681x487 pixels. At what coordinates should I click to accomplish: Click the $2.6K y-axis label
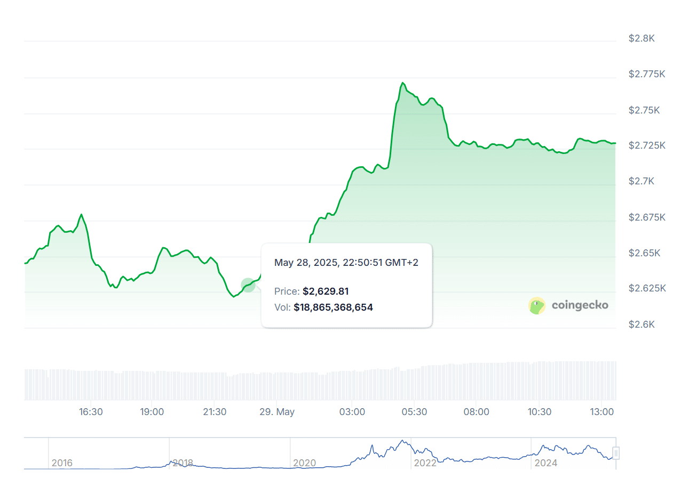[x=642, y=324]
